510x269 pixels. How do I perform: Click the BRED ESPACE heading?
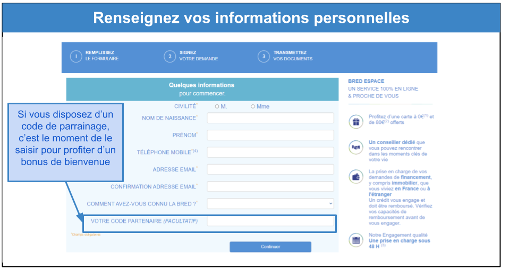tap(366, 82)
